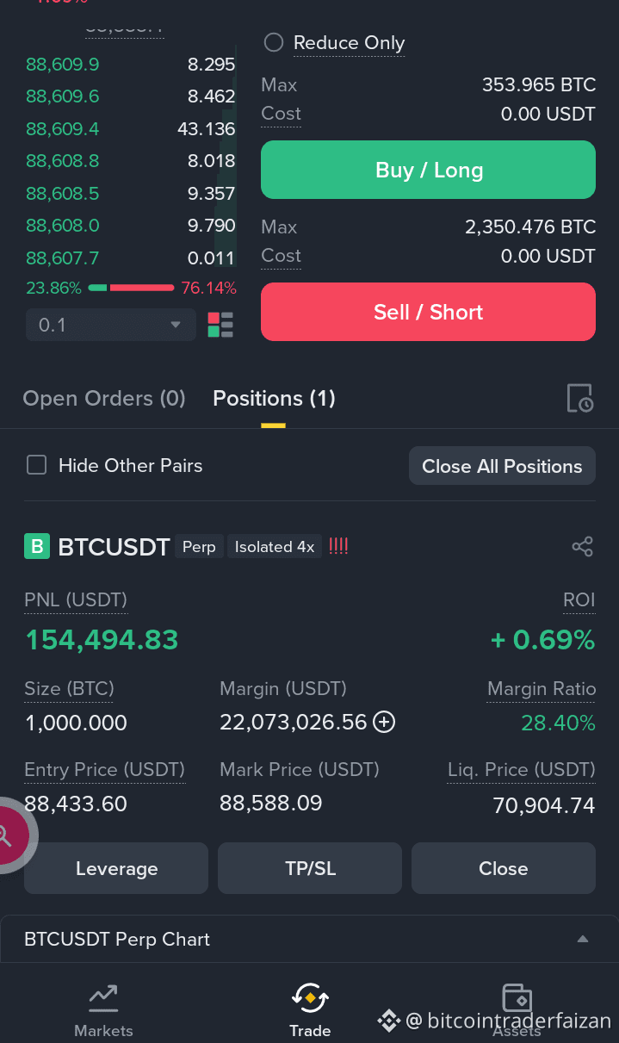Viewport: 619px width, 1043px height.
Task: Enable the Reduce Only option
Action: [274, 42]
